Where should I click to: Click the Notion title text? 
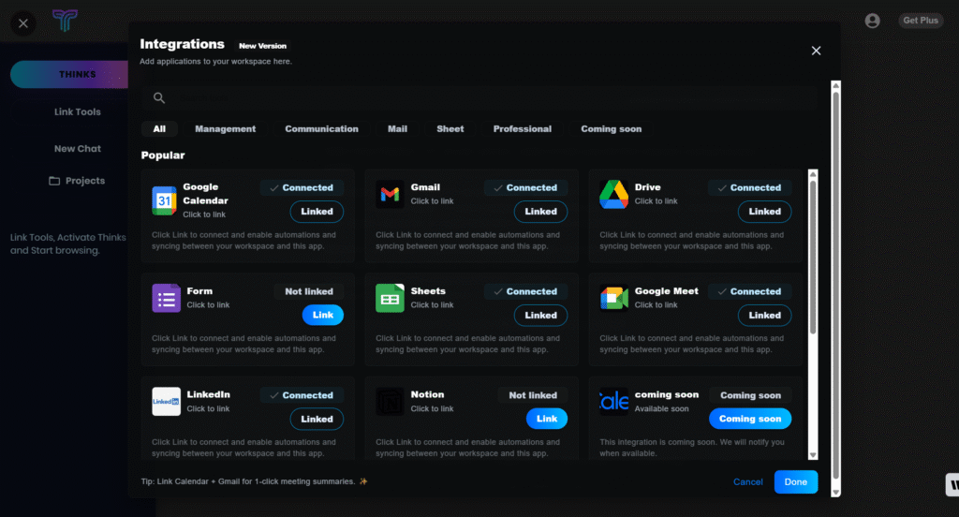[427, 394]
